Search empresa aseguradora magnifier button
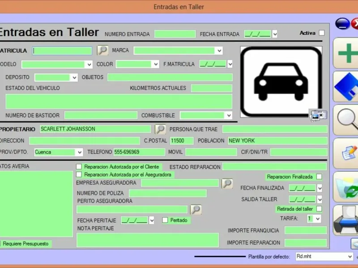 [x=227, y=183]
